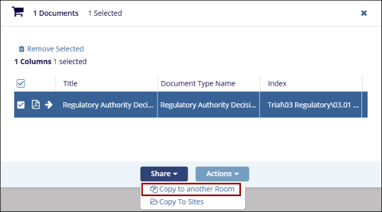
Task: Uncheck the Regulatory Authority document checkbox
Action: (21, 105)
